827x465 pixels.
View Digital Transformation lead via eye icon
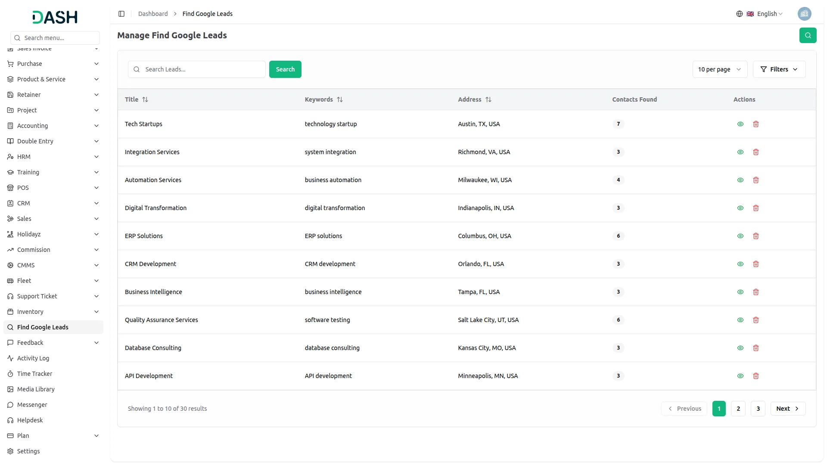click(740, 208)
